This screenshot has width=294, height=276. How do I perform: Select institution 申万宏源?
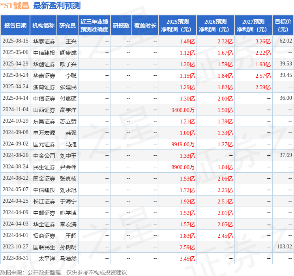coord(44,133)
